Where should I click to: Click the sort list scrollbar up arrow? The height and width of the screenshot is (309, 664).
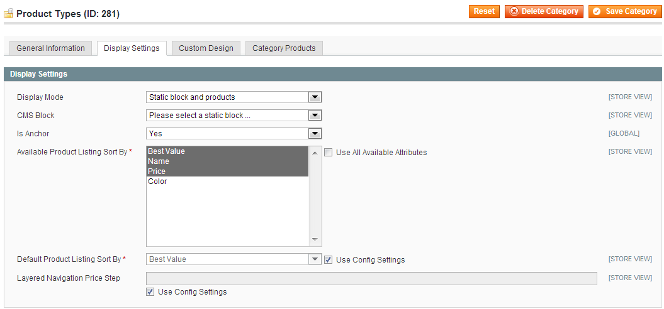315,153
